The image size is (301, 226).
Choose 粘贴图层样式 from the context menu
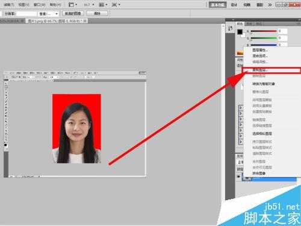[262, 148]
